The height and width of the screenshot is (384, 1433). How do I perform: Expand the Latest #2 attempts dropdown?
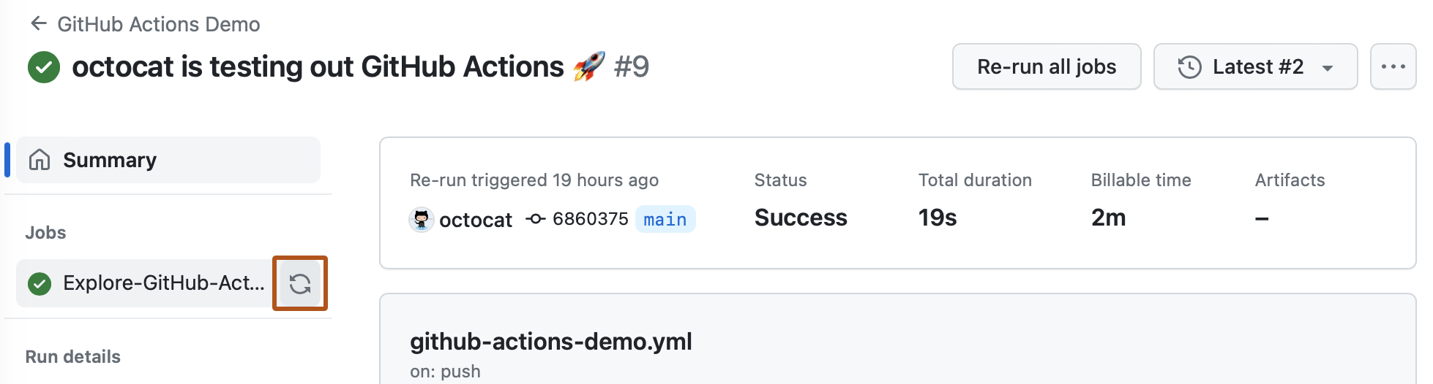coord(1255,66)
